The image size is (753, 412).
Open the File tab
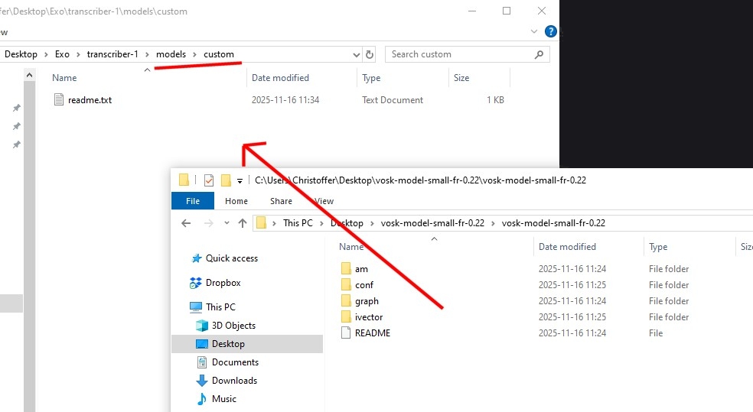pyautogui.click(x=193, y=201)
